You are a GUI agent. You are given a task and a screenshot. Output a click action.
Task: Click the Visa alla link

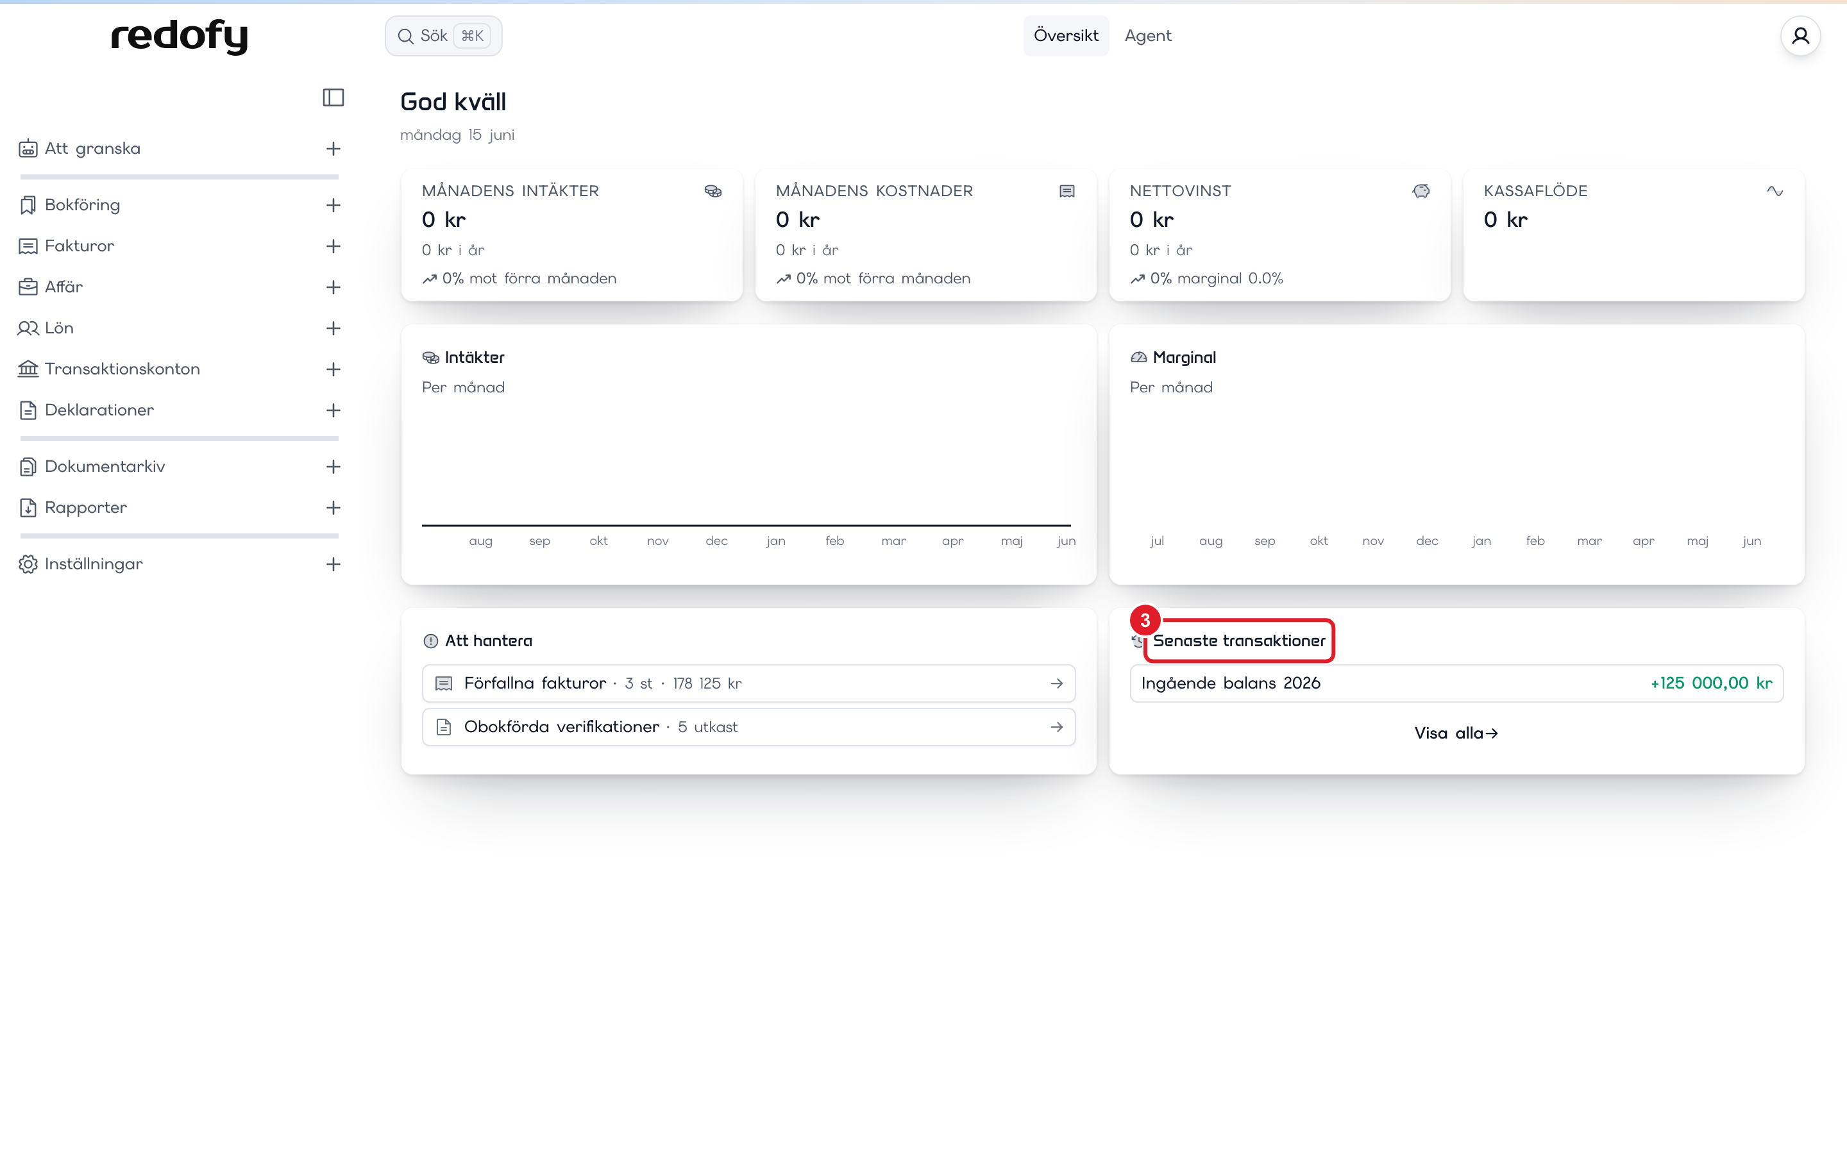1456,733
